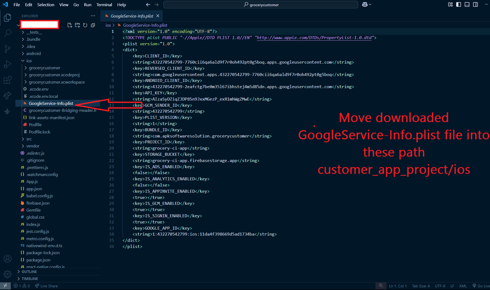Image resolution: width=490 pixels, height=290 pixels.
Task: Open the Extensions view
Action: coord(8,80)
